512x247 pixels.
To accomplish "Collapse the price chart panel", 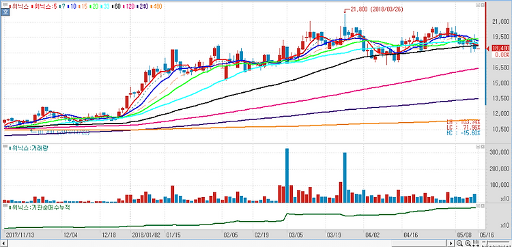I will 478,5.
